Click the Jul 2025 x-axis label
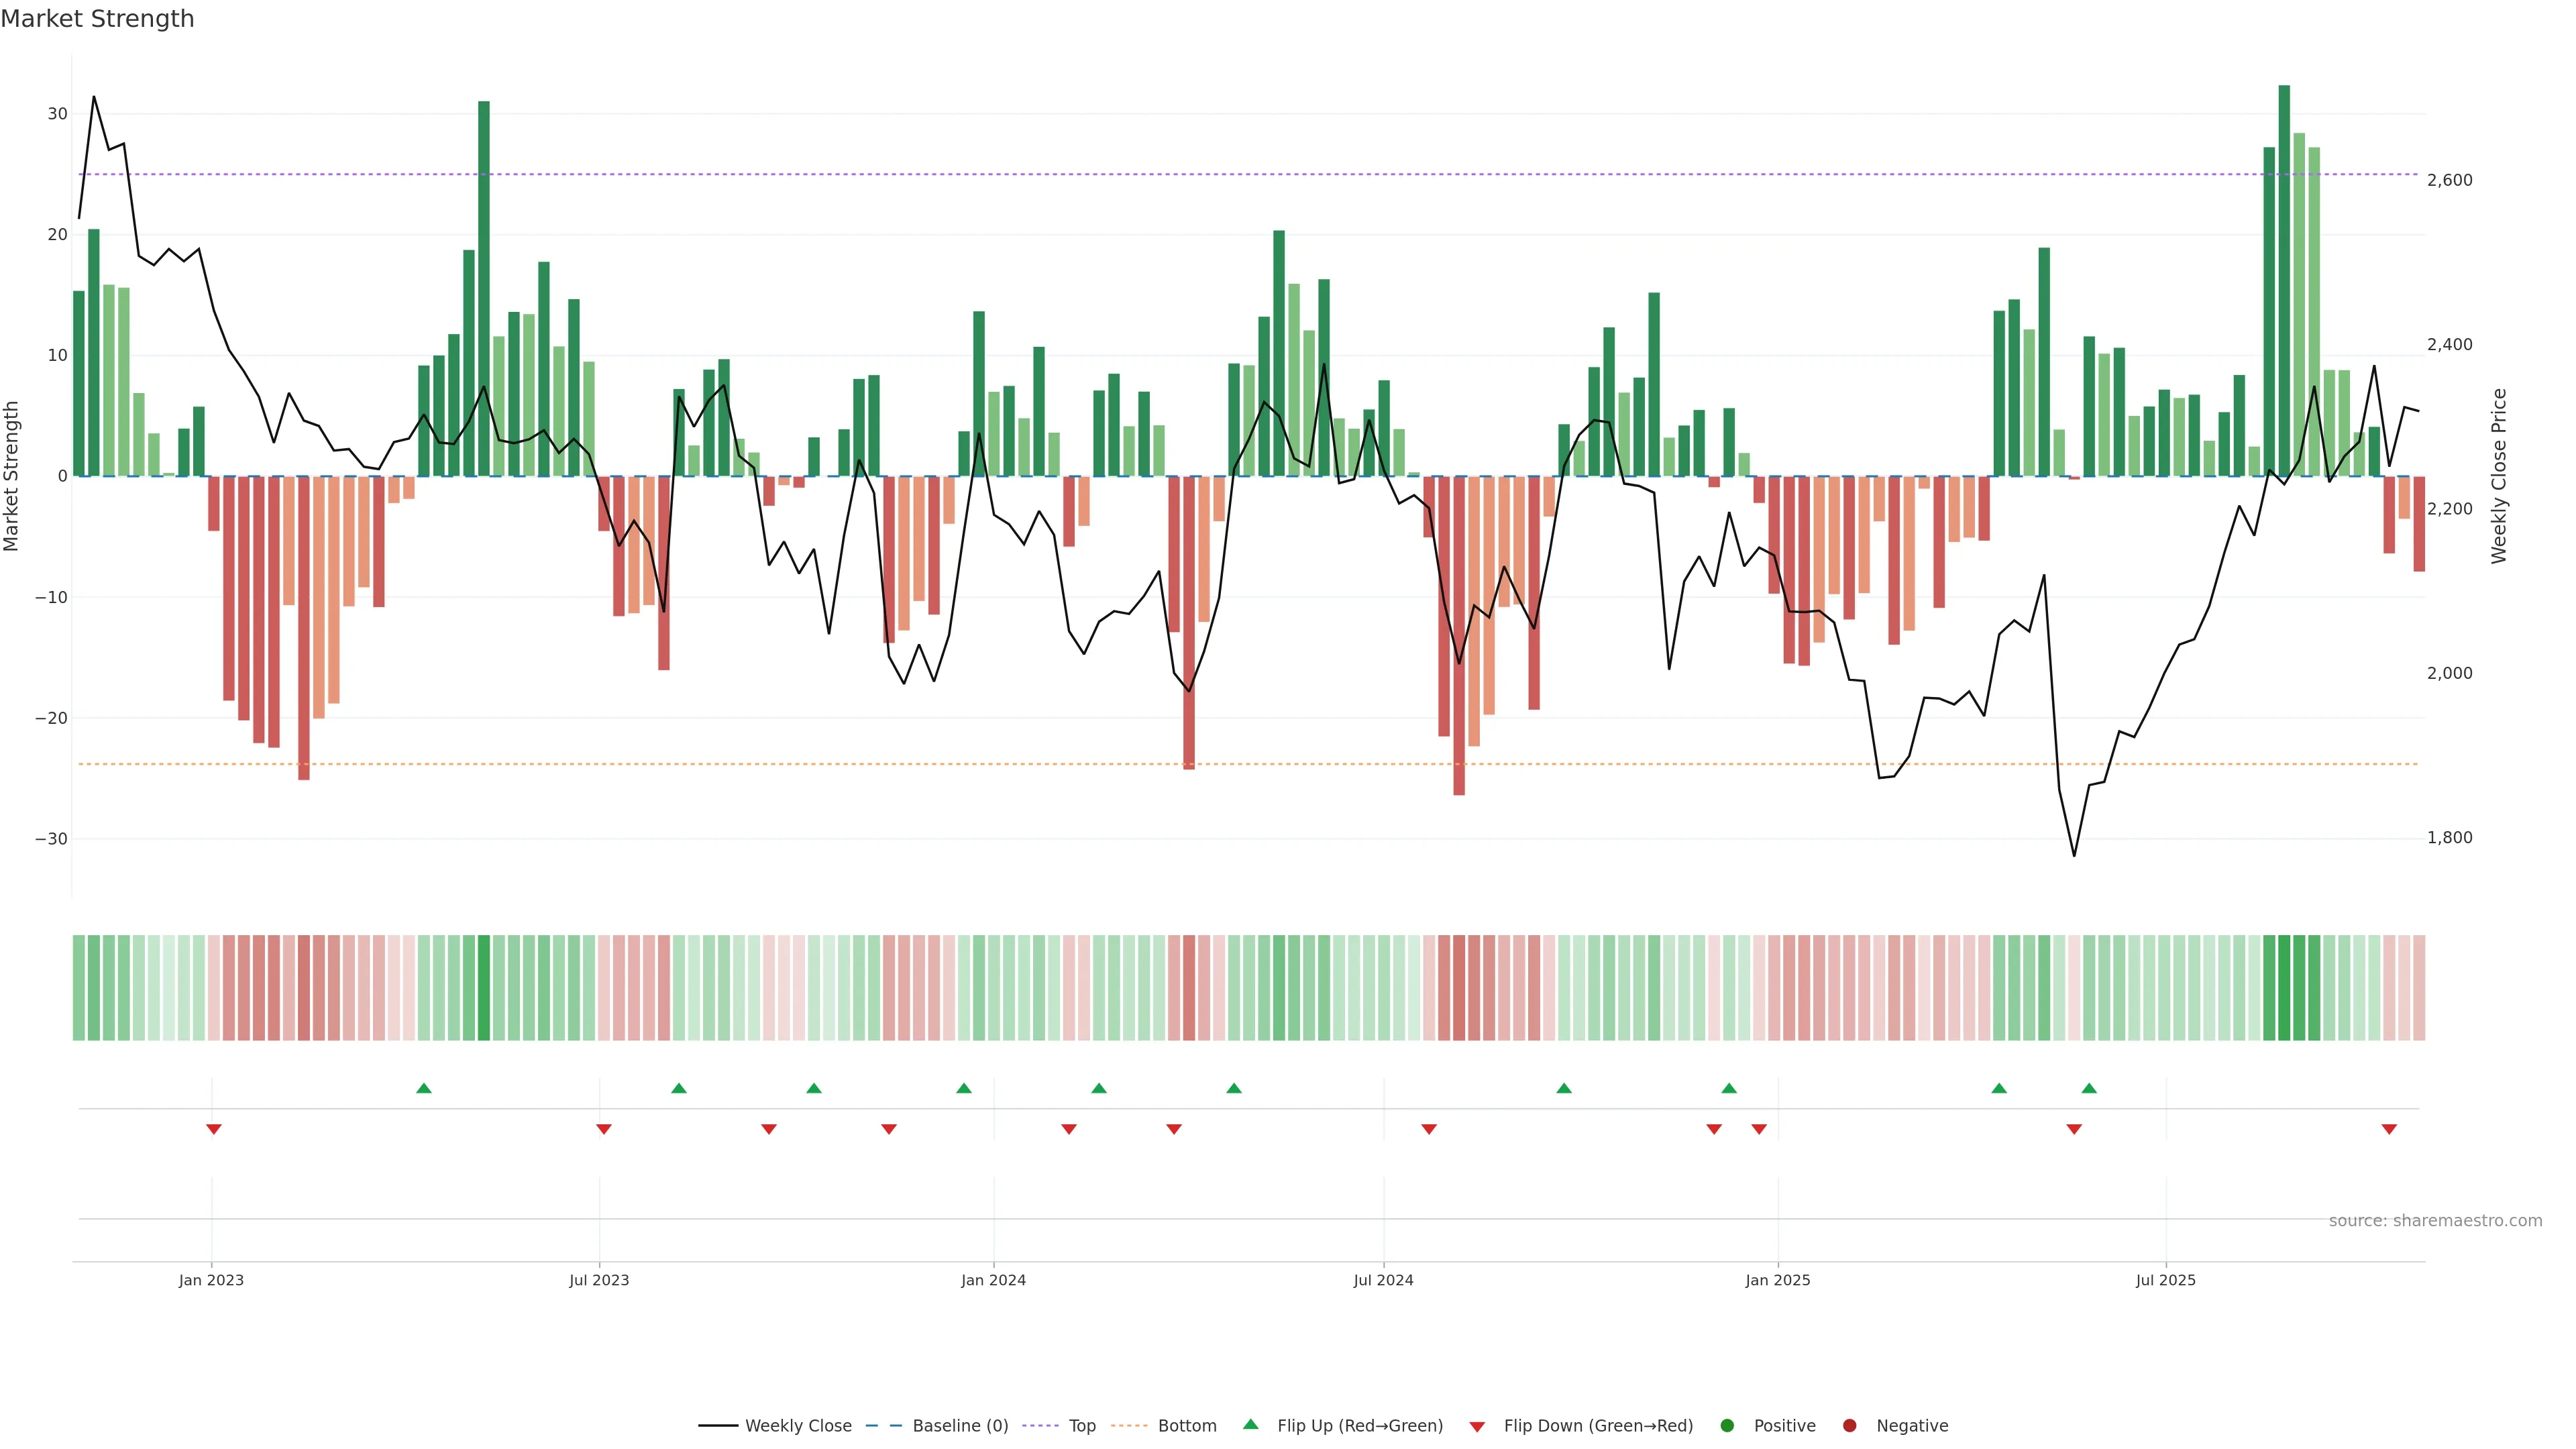Screen dimensions: 2576x1449 pyautogui.click(x=2165, y=1280)
